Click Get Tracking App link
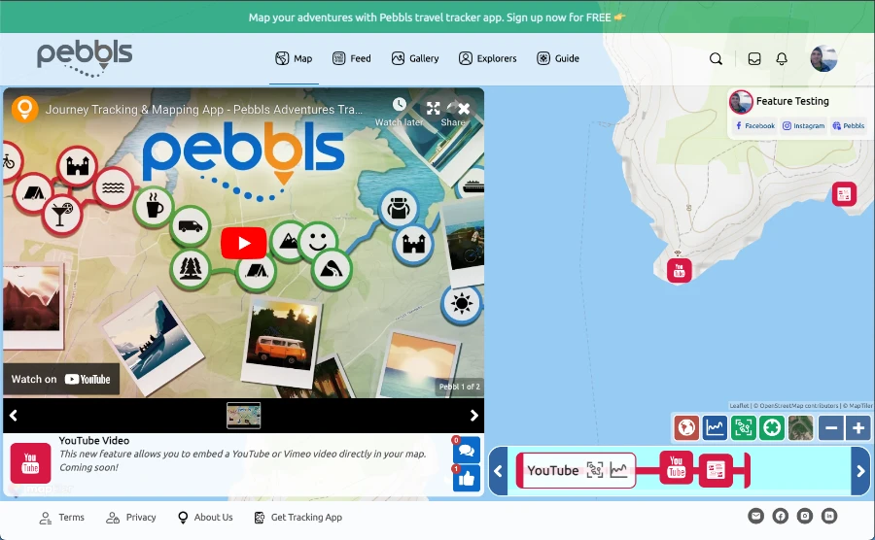 coord(298,518)
